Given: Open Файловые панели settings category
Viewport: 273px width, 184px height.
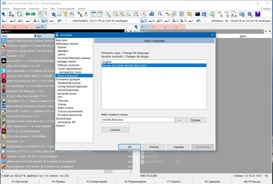Looking at the screenshot, I should [67, 44].
